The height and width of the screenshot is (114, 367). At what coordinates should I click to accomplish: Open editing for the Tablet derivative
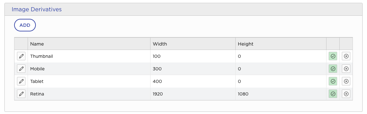(21, 81)
